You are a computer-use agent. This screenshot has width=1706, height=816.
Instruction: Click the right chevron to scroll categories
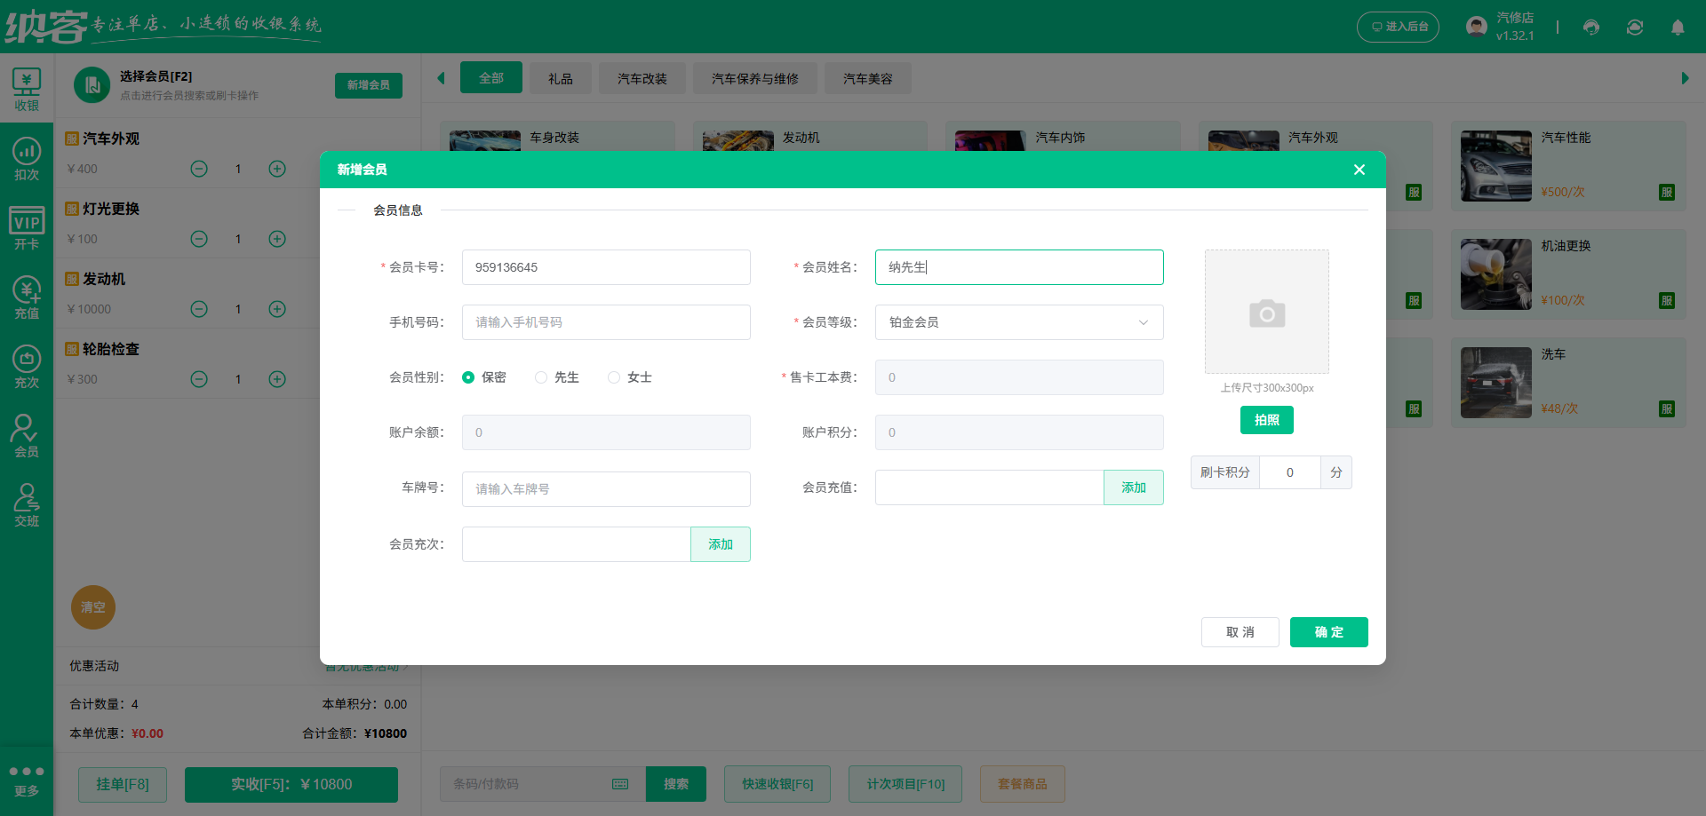[1685, 78]
